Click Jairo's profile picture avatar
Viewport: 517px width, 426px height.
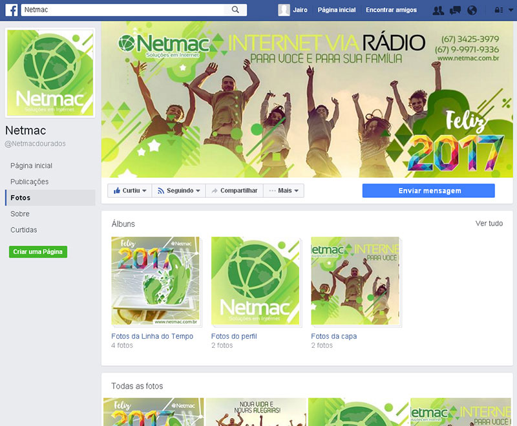point(284,10)
